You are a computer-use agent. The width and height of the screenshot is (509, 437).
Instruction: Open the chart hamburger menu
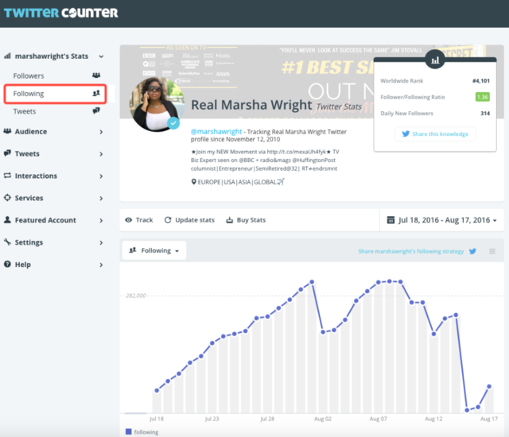(x=492, y=251)
